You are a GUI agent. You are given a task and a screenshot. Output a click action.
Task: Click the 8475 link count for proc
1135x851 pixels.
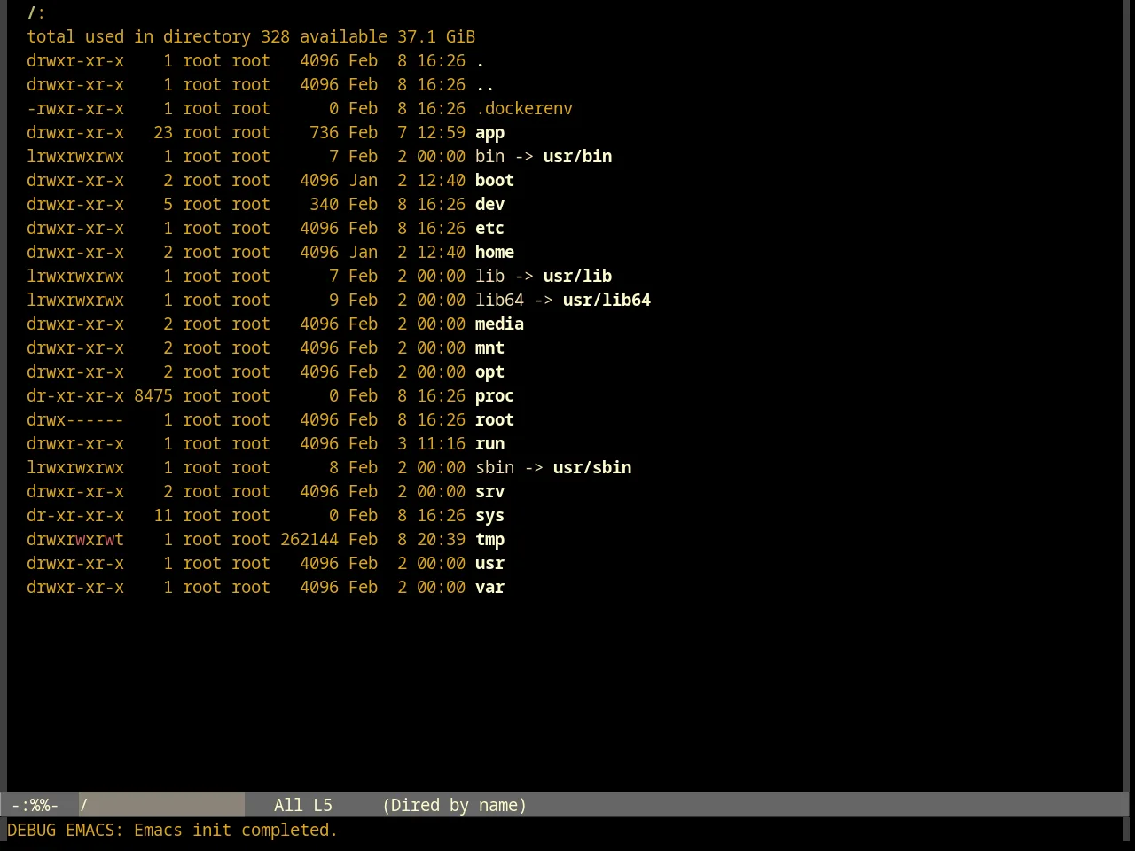(153, 396)
